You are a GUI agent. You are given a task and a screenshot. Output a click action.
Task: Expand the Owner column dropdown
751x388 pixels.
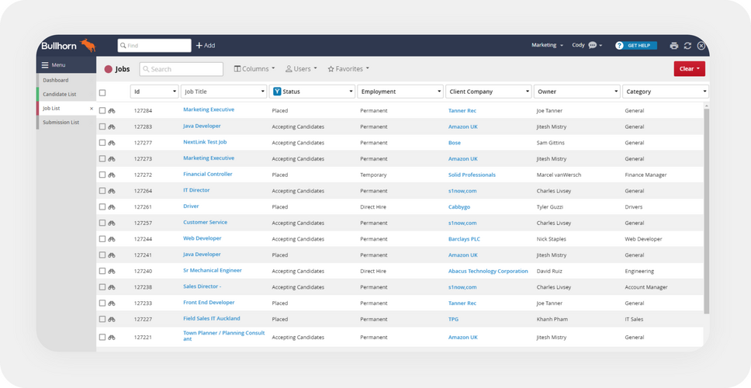(616, 92)
